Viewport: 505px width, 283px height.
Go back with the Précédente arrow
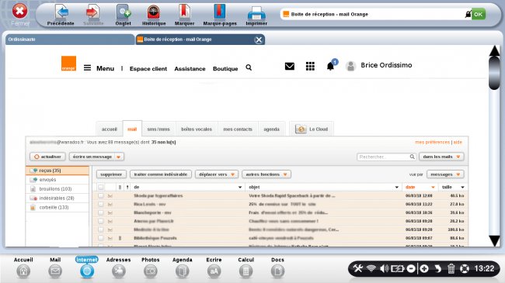(x=61, y=15)
